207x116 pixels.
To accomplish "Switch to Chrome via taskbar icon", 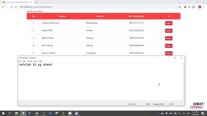I will click(x=37, y=113).
